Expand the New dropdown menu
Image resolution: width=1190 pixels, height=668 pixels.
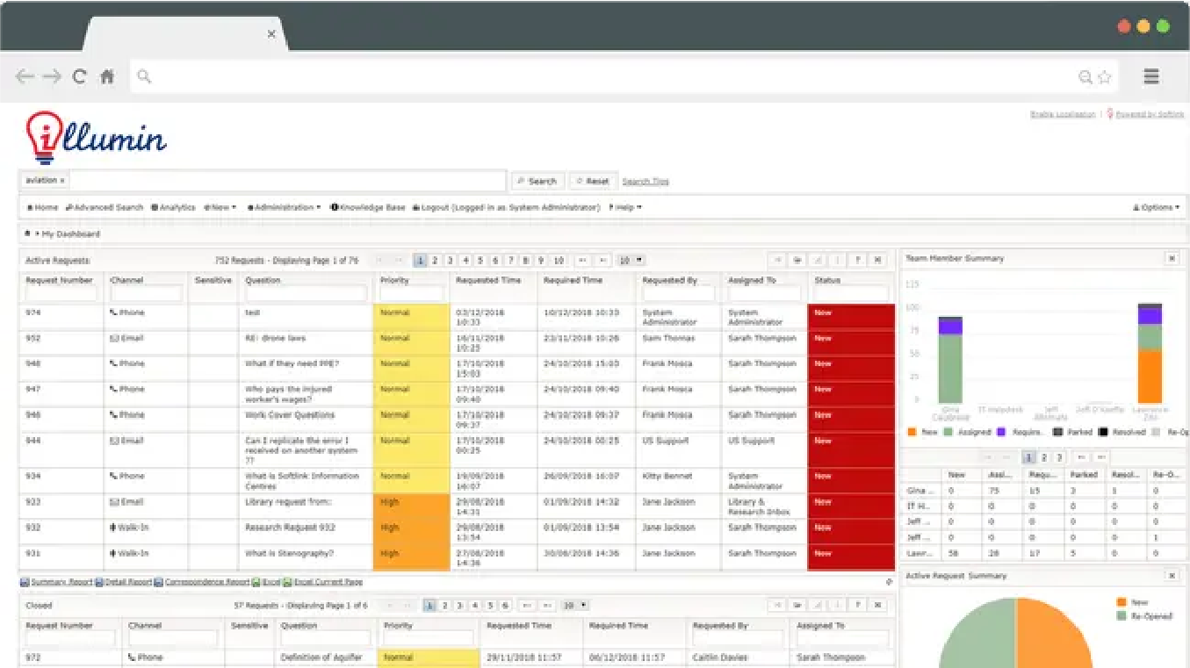(220, 207)
